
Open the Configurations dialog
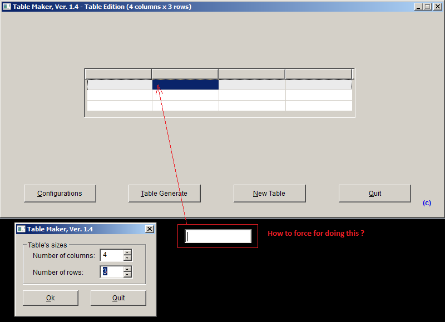click(60, 193)
